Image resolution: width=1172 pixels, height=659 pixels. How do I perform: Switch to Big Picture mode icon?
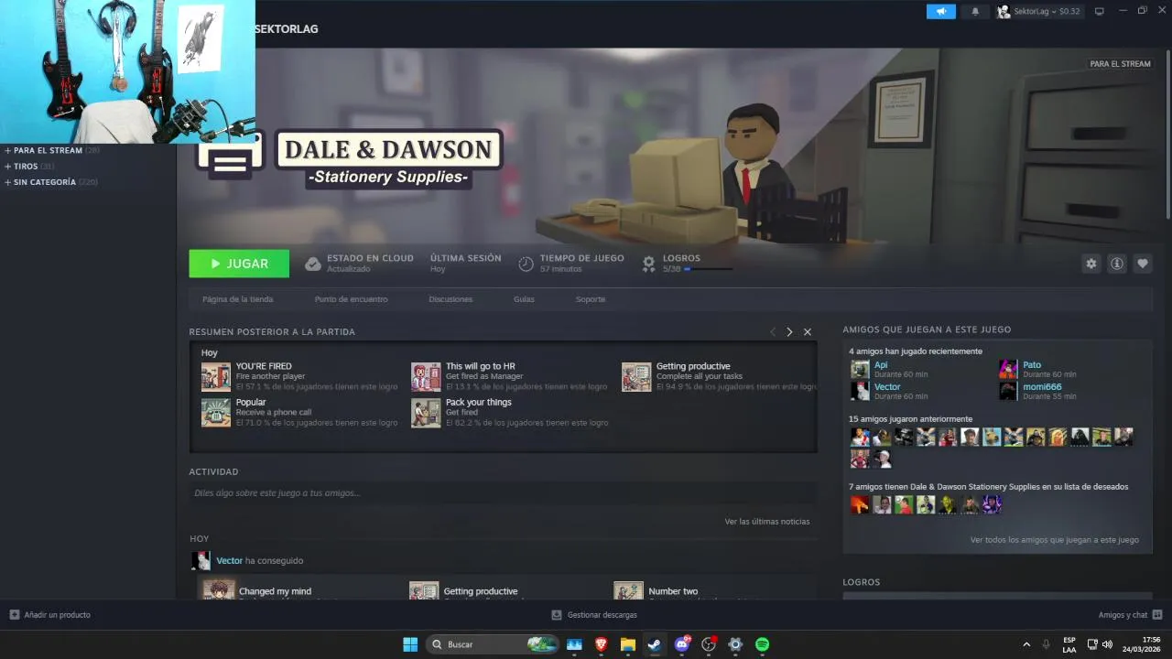tap(1100, 11)
